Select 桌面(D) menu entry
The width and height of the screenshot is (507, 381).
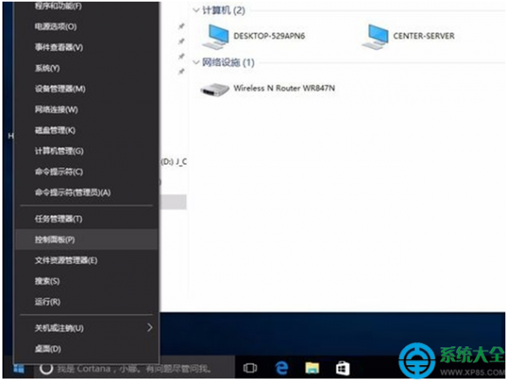(x=87, y=349)
